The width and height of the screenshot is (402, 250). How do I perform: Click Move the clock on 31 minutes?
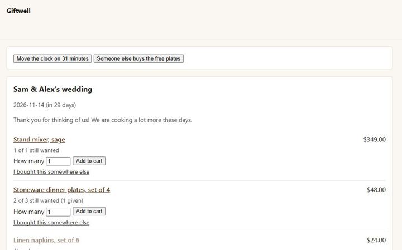click(52, 58)
